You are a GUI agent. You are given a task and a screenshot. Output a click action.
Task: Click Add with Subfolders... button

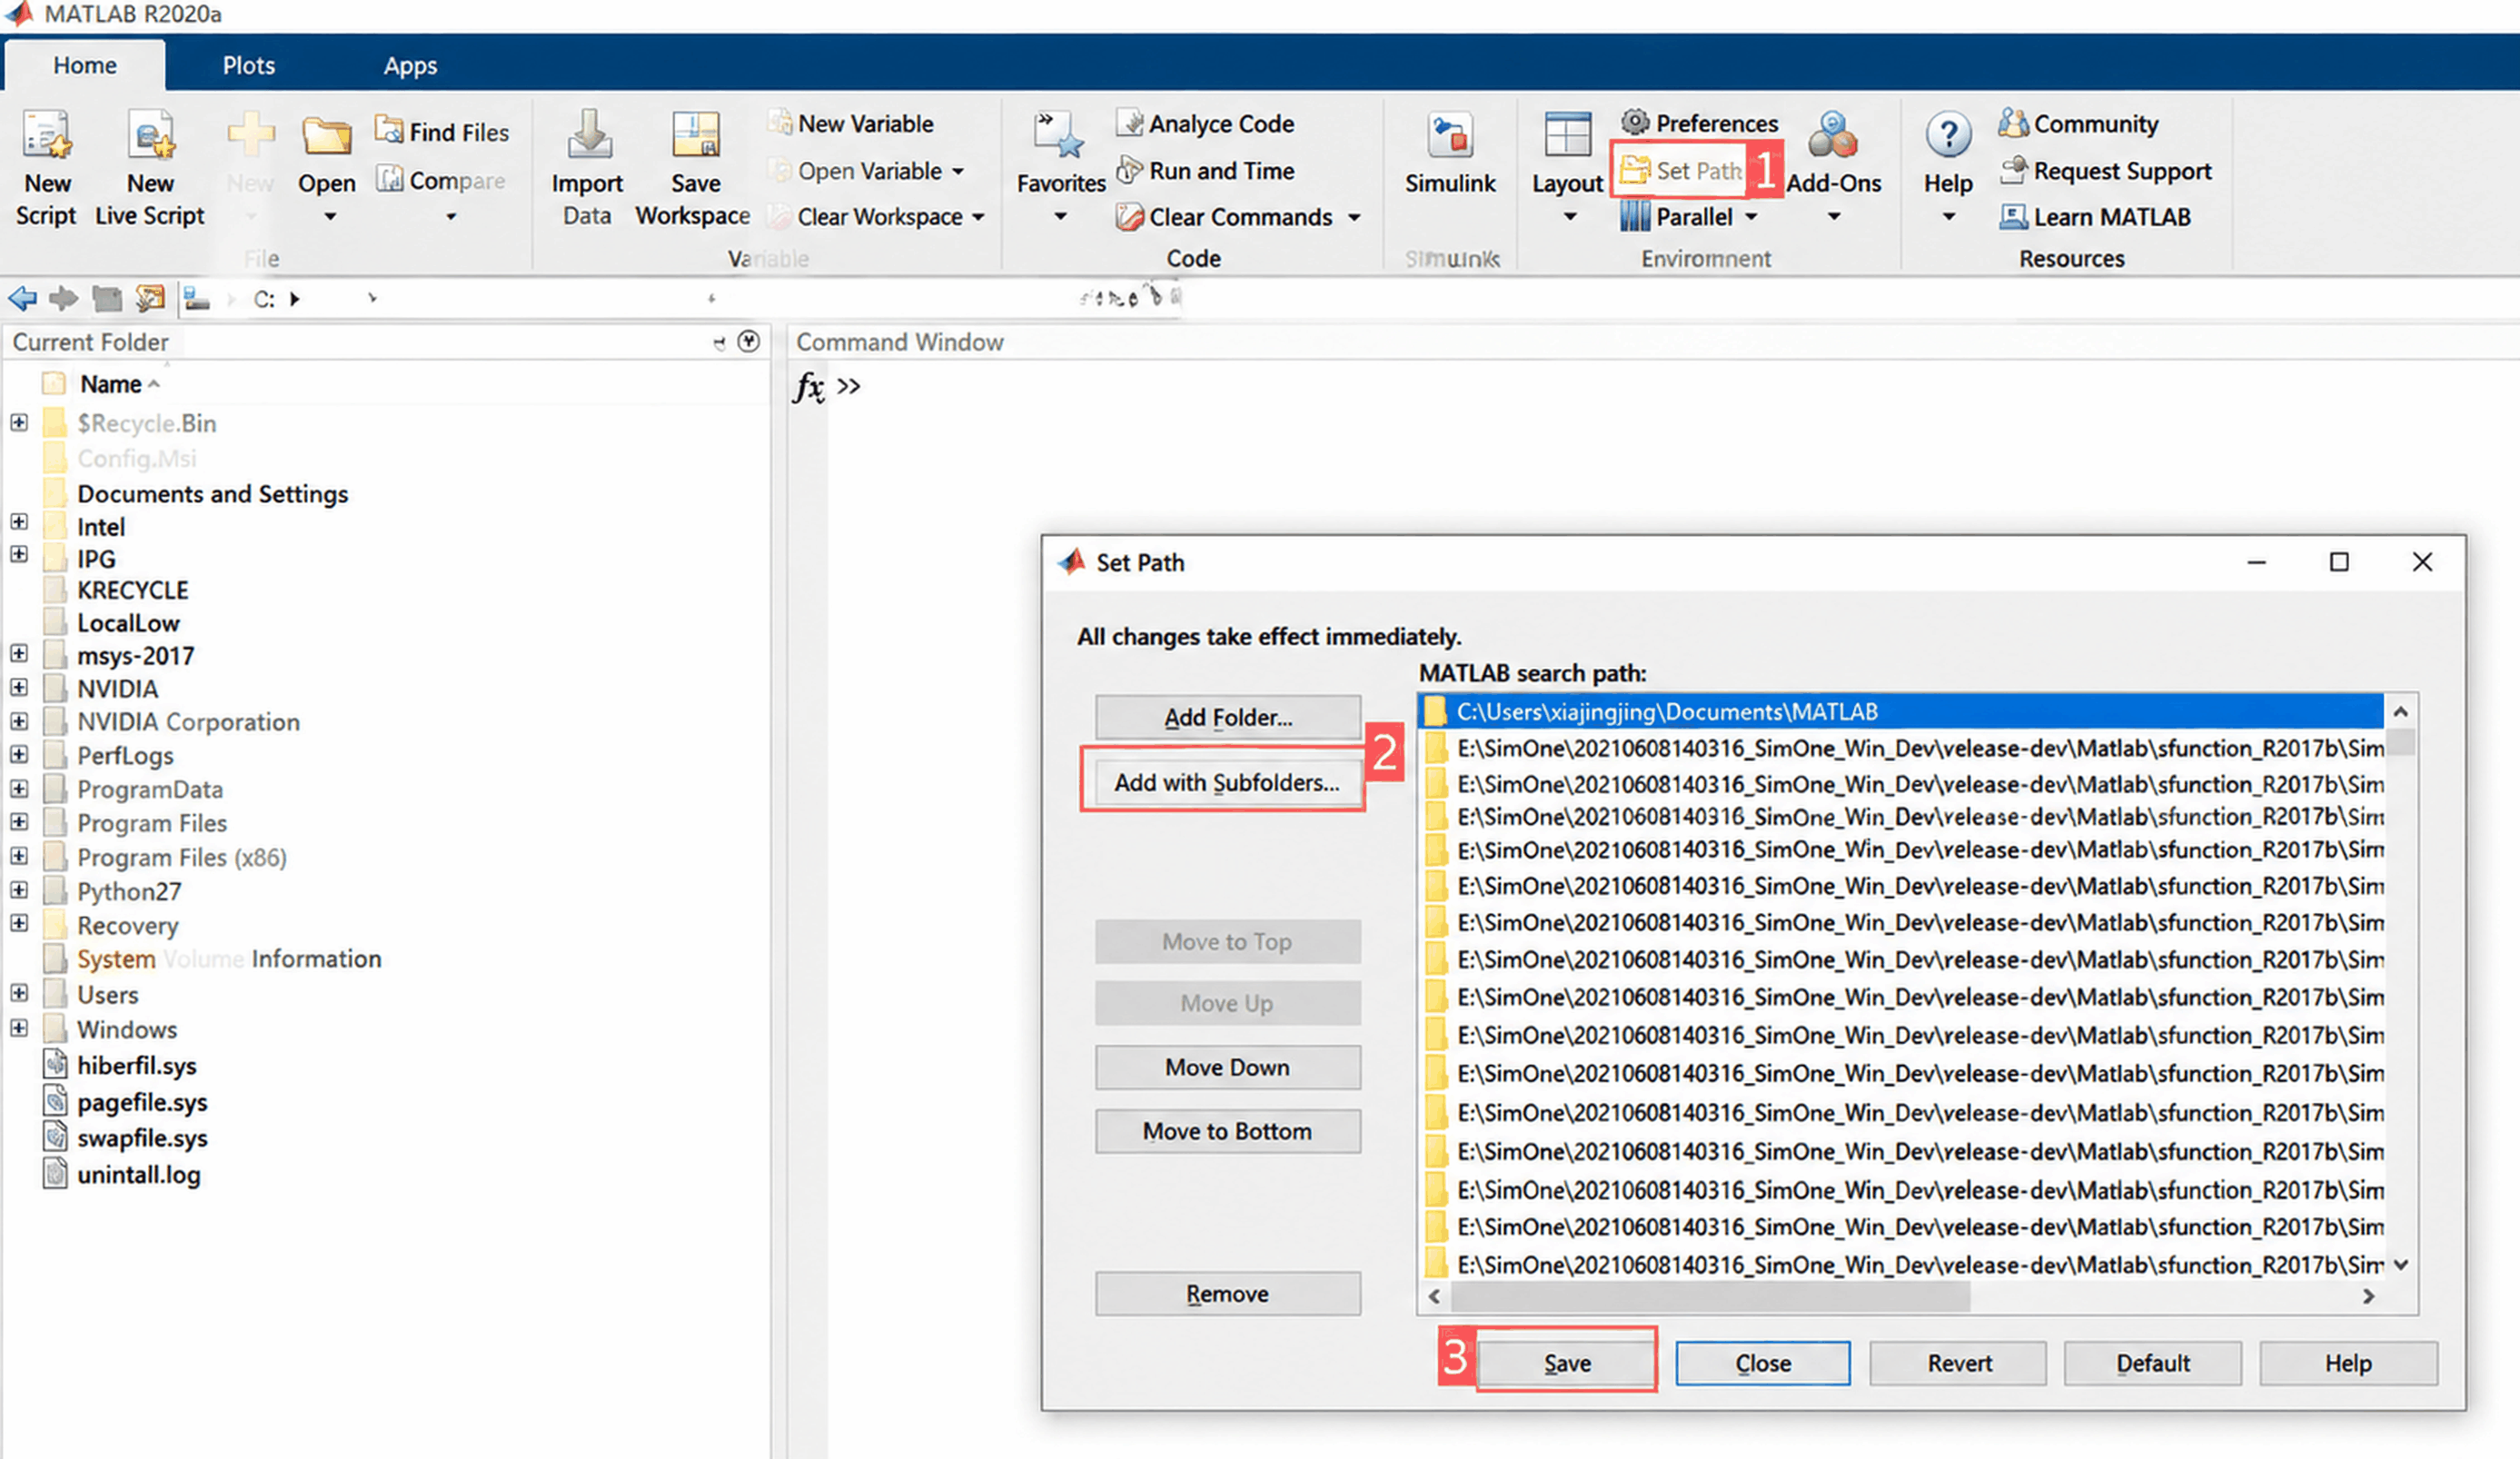pyautogui.click(x=1227, y=782)
